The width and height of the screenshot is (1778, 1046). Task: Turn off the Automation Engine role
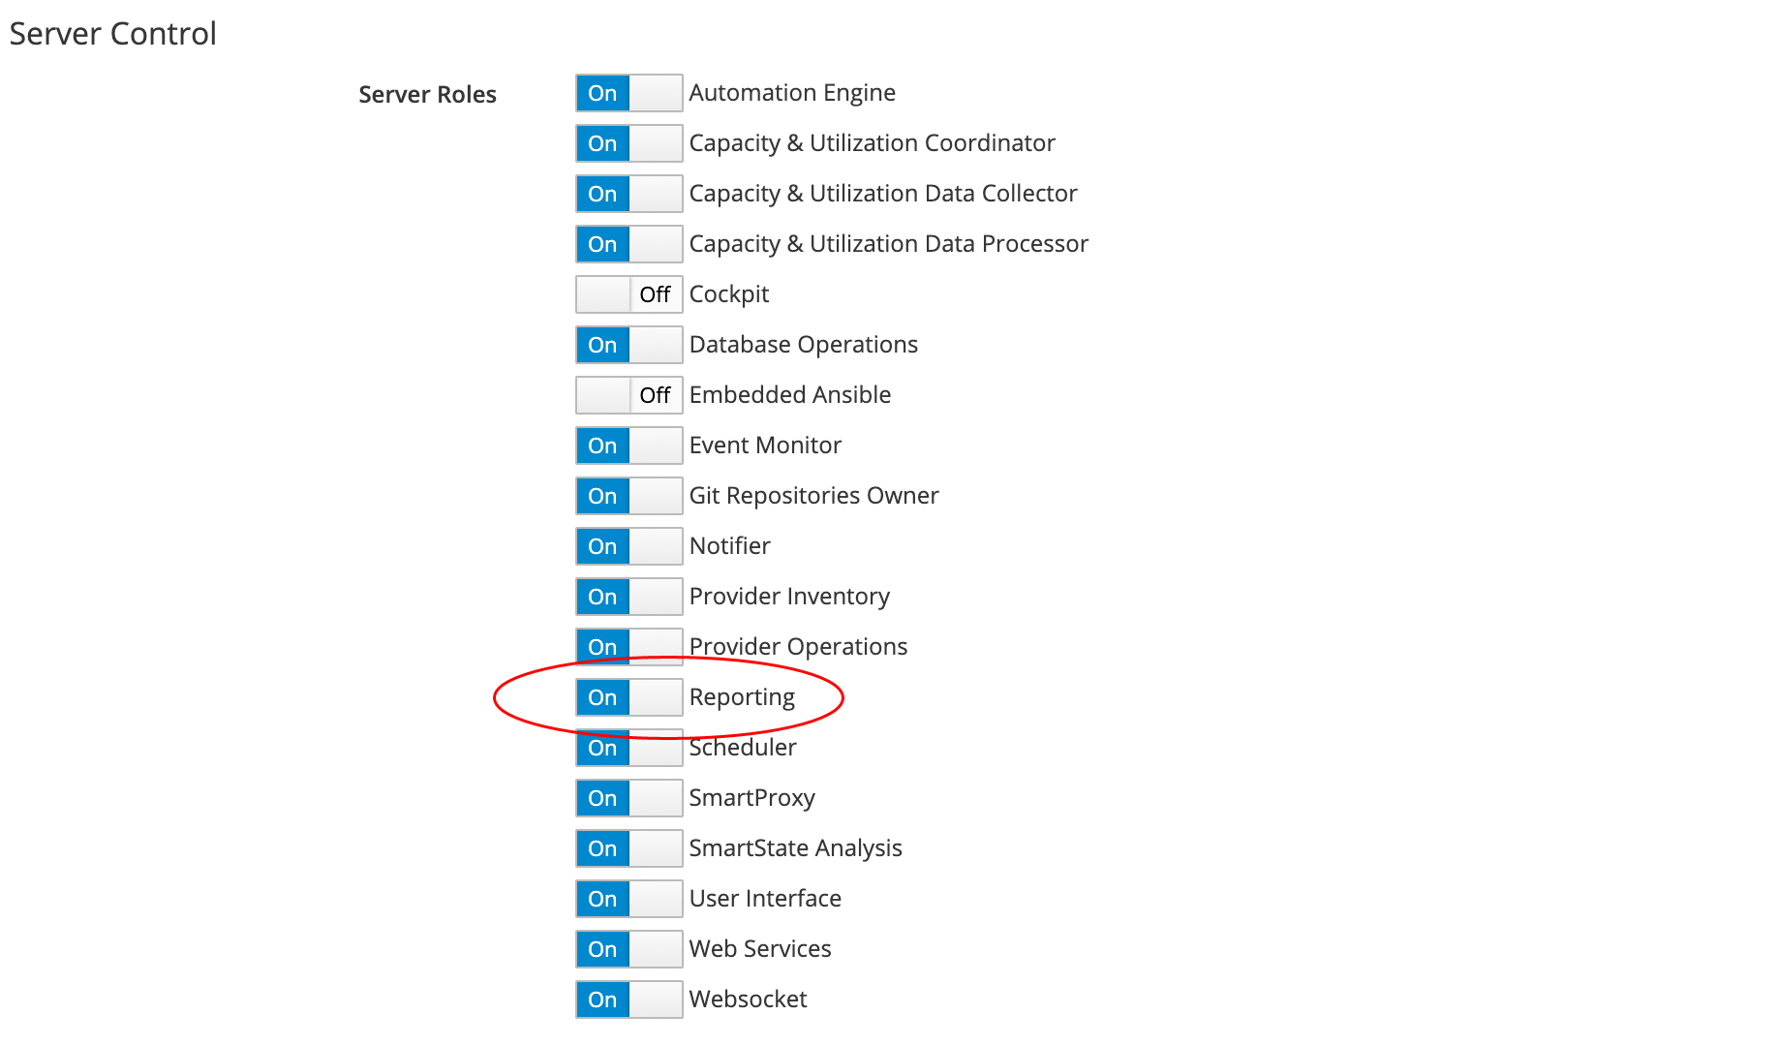[628, 93]
